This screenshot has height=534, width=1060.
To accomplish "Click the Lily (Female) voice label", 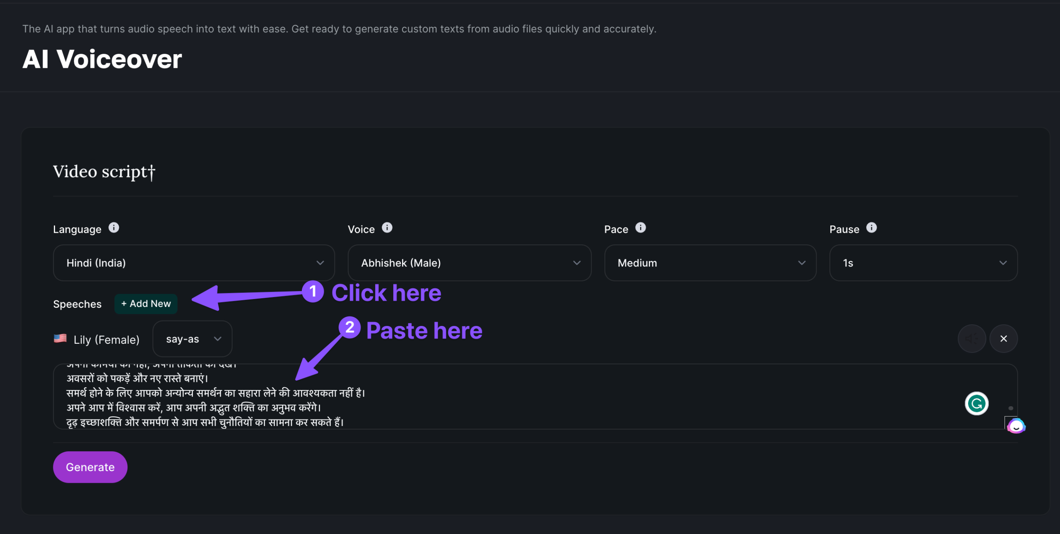I will tap(106, 340).
